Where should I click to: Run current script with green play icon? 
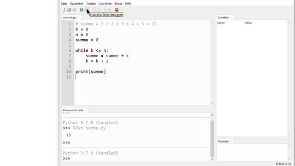pos(82,10)
